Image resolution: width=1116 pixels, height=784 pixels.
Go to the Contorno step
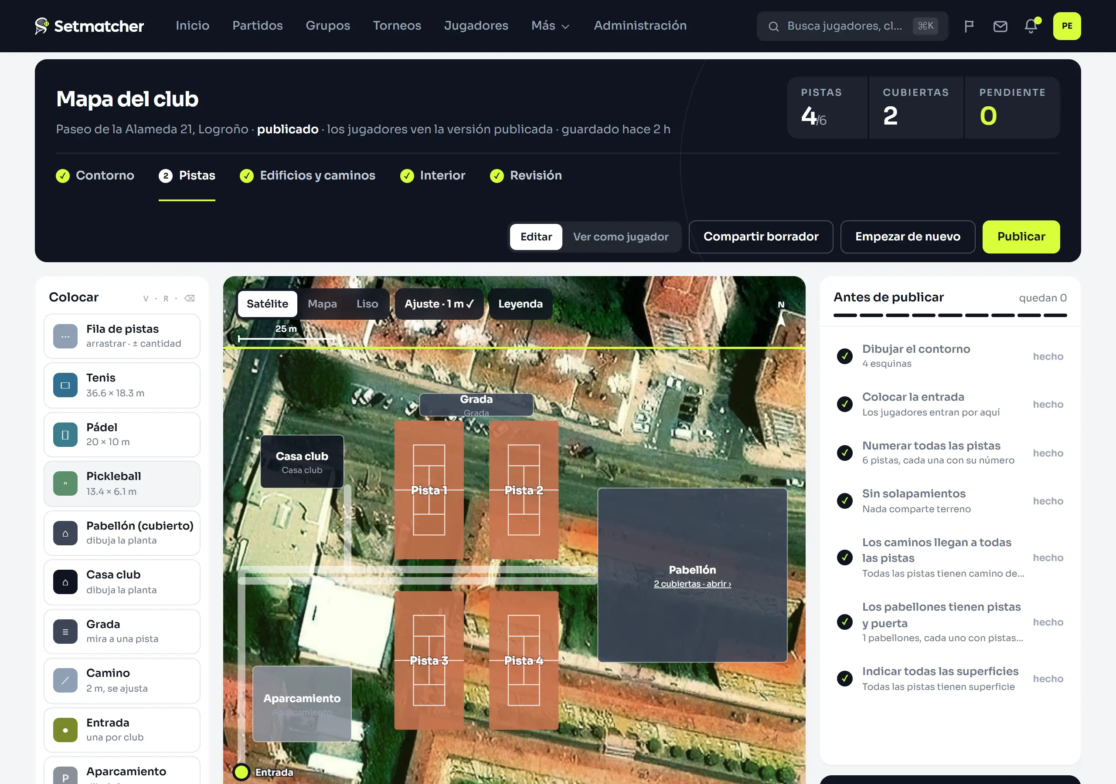click(95, 176)
